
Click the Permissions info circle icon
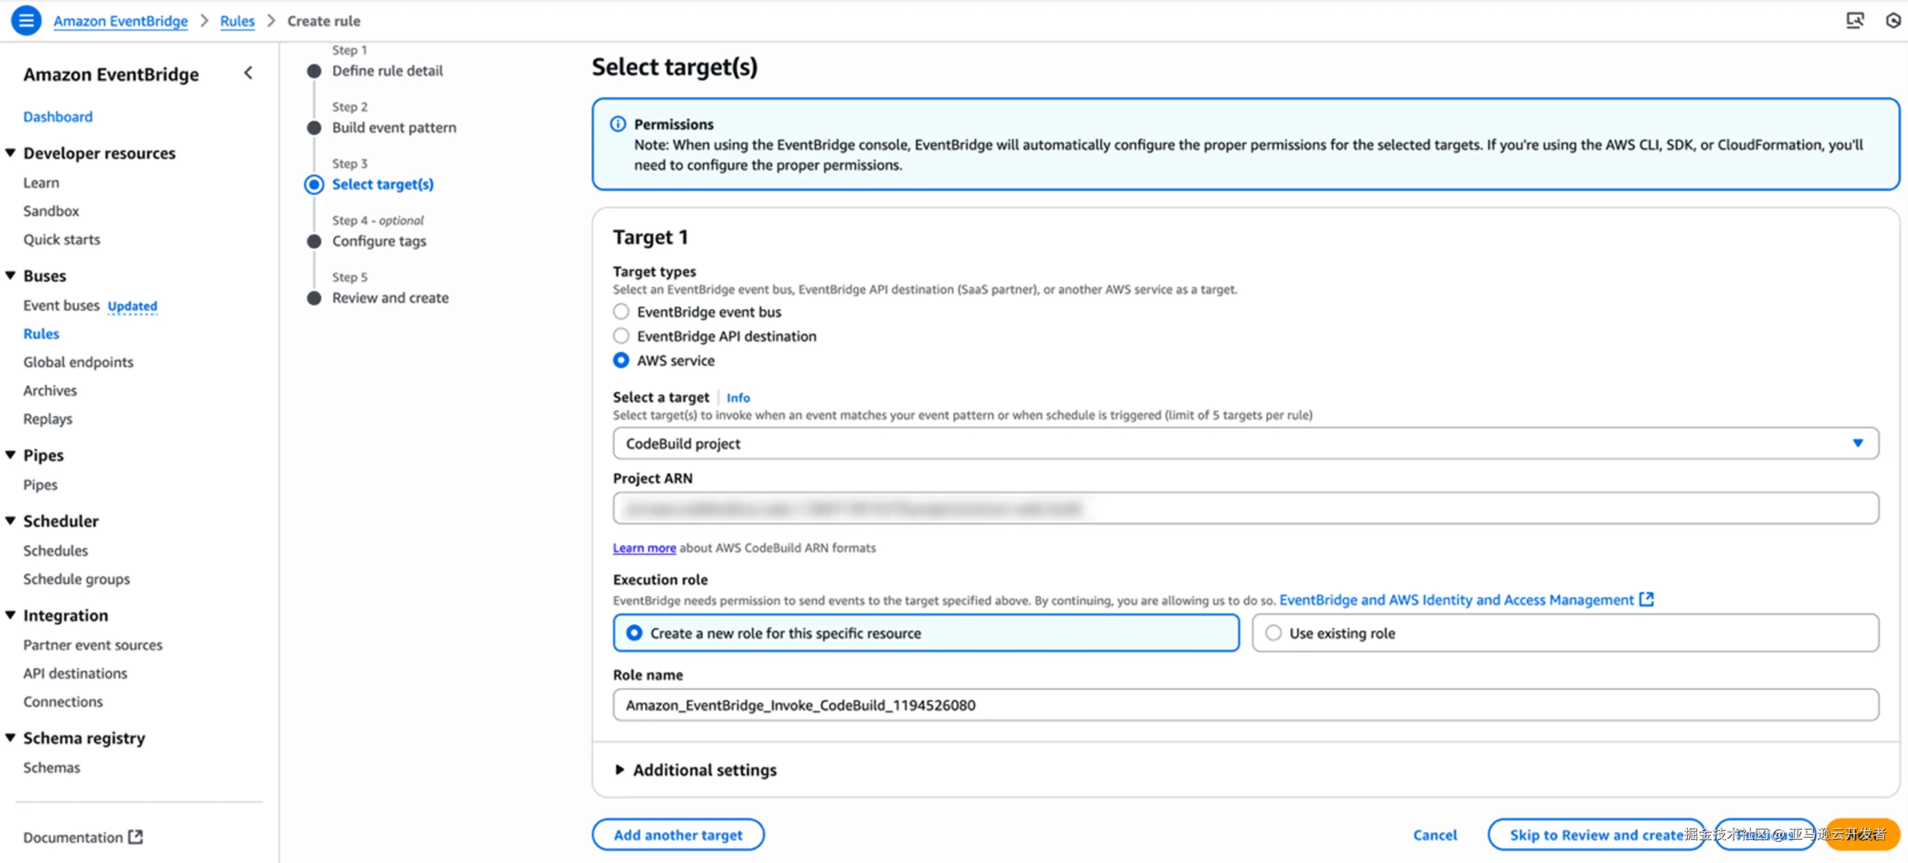click(x=618, y=124)
